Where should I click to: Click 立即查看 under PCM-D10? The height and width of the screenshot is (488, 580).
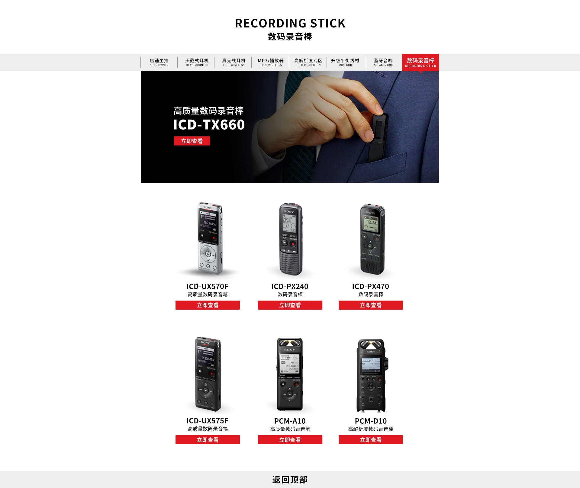[x=371, y=440]
